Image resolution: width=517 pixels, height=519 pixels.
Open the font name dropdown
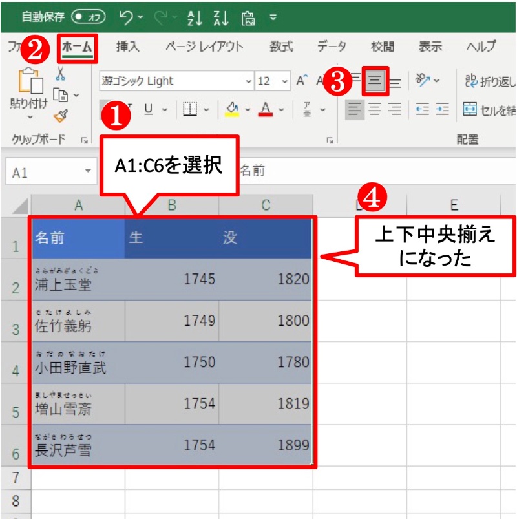[249, 81]
